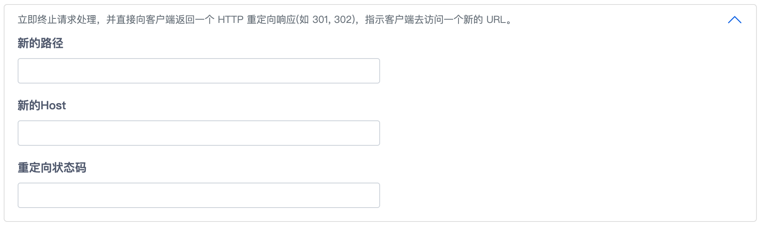Click the 新的路径 label

[x=40, y=43]
